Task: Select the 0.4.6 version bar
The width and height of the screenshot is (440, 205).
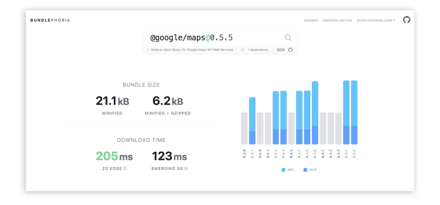Action: [x=307, y=117]
